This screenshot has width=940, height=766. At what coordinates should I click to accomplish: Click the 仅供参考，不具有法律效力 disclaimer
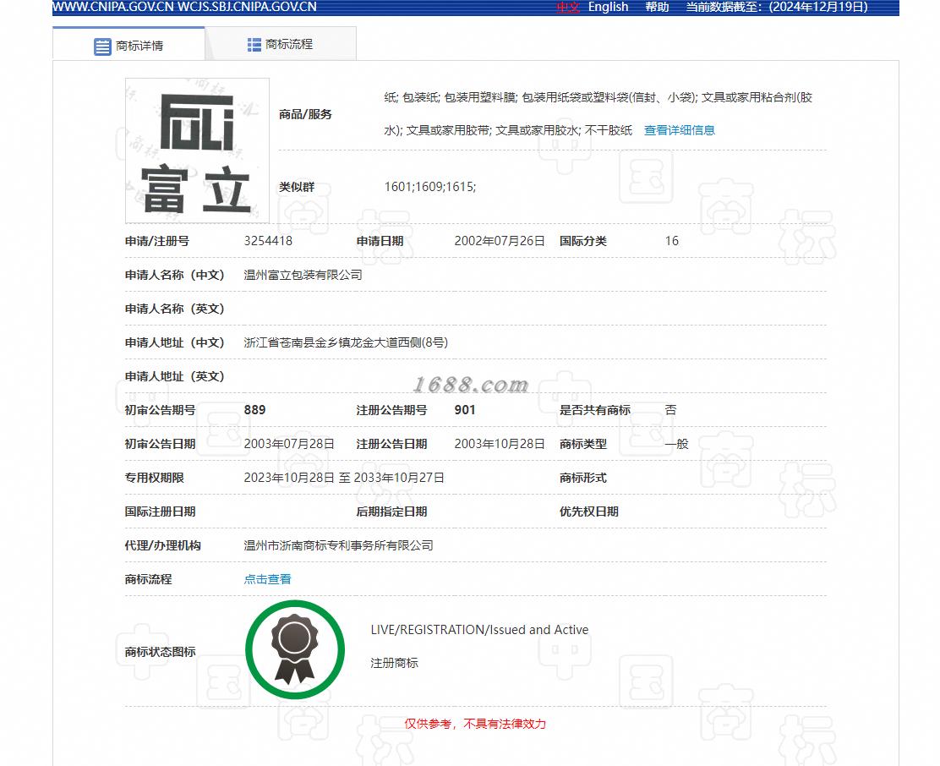tap(475, 724)
